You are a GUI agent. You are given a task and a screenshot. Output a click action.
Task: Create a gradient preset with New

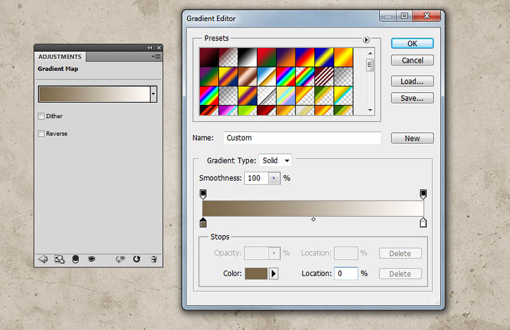pos(412,138)
